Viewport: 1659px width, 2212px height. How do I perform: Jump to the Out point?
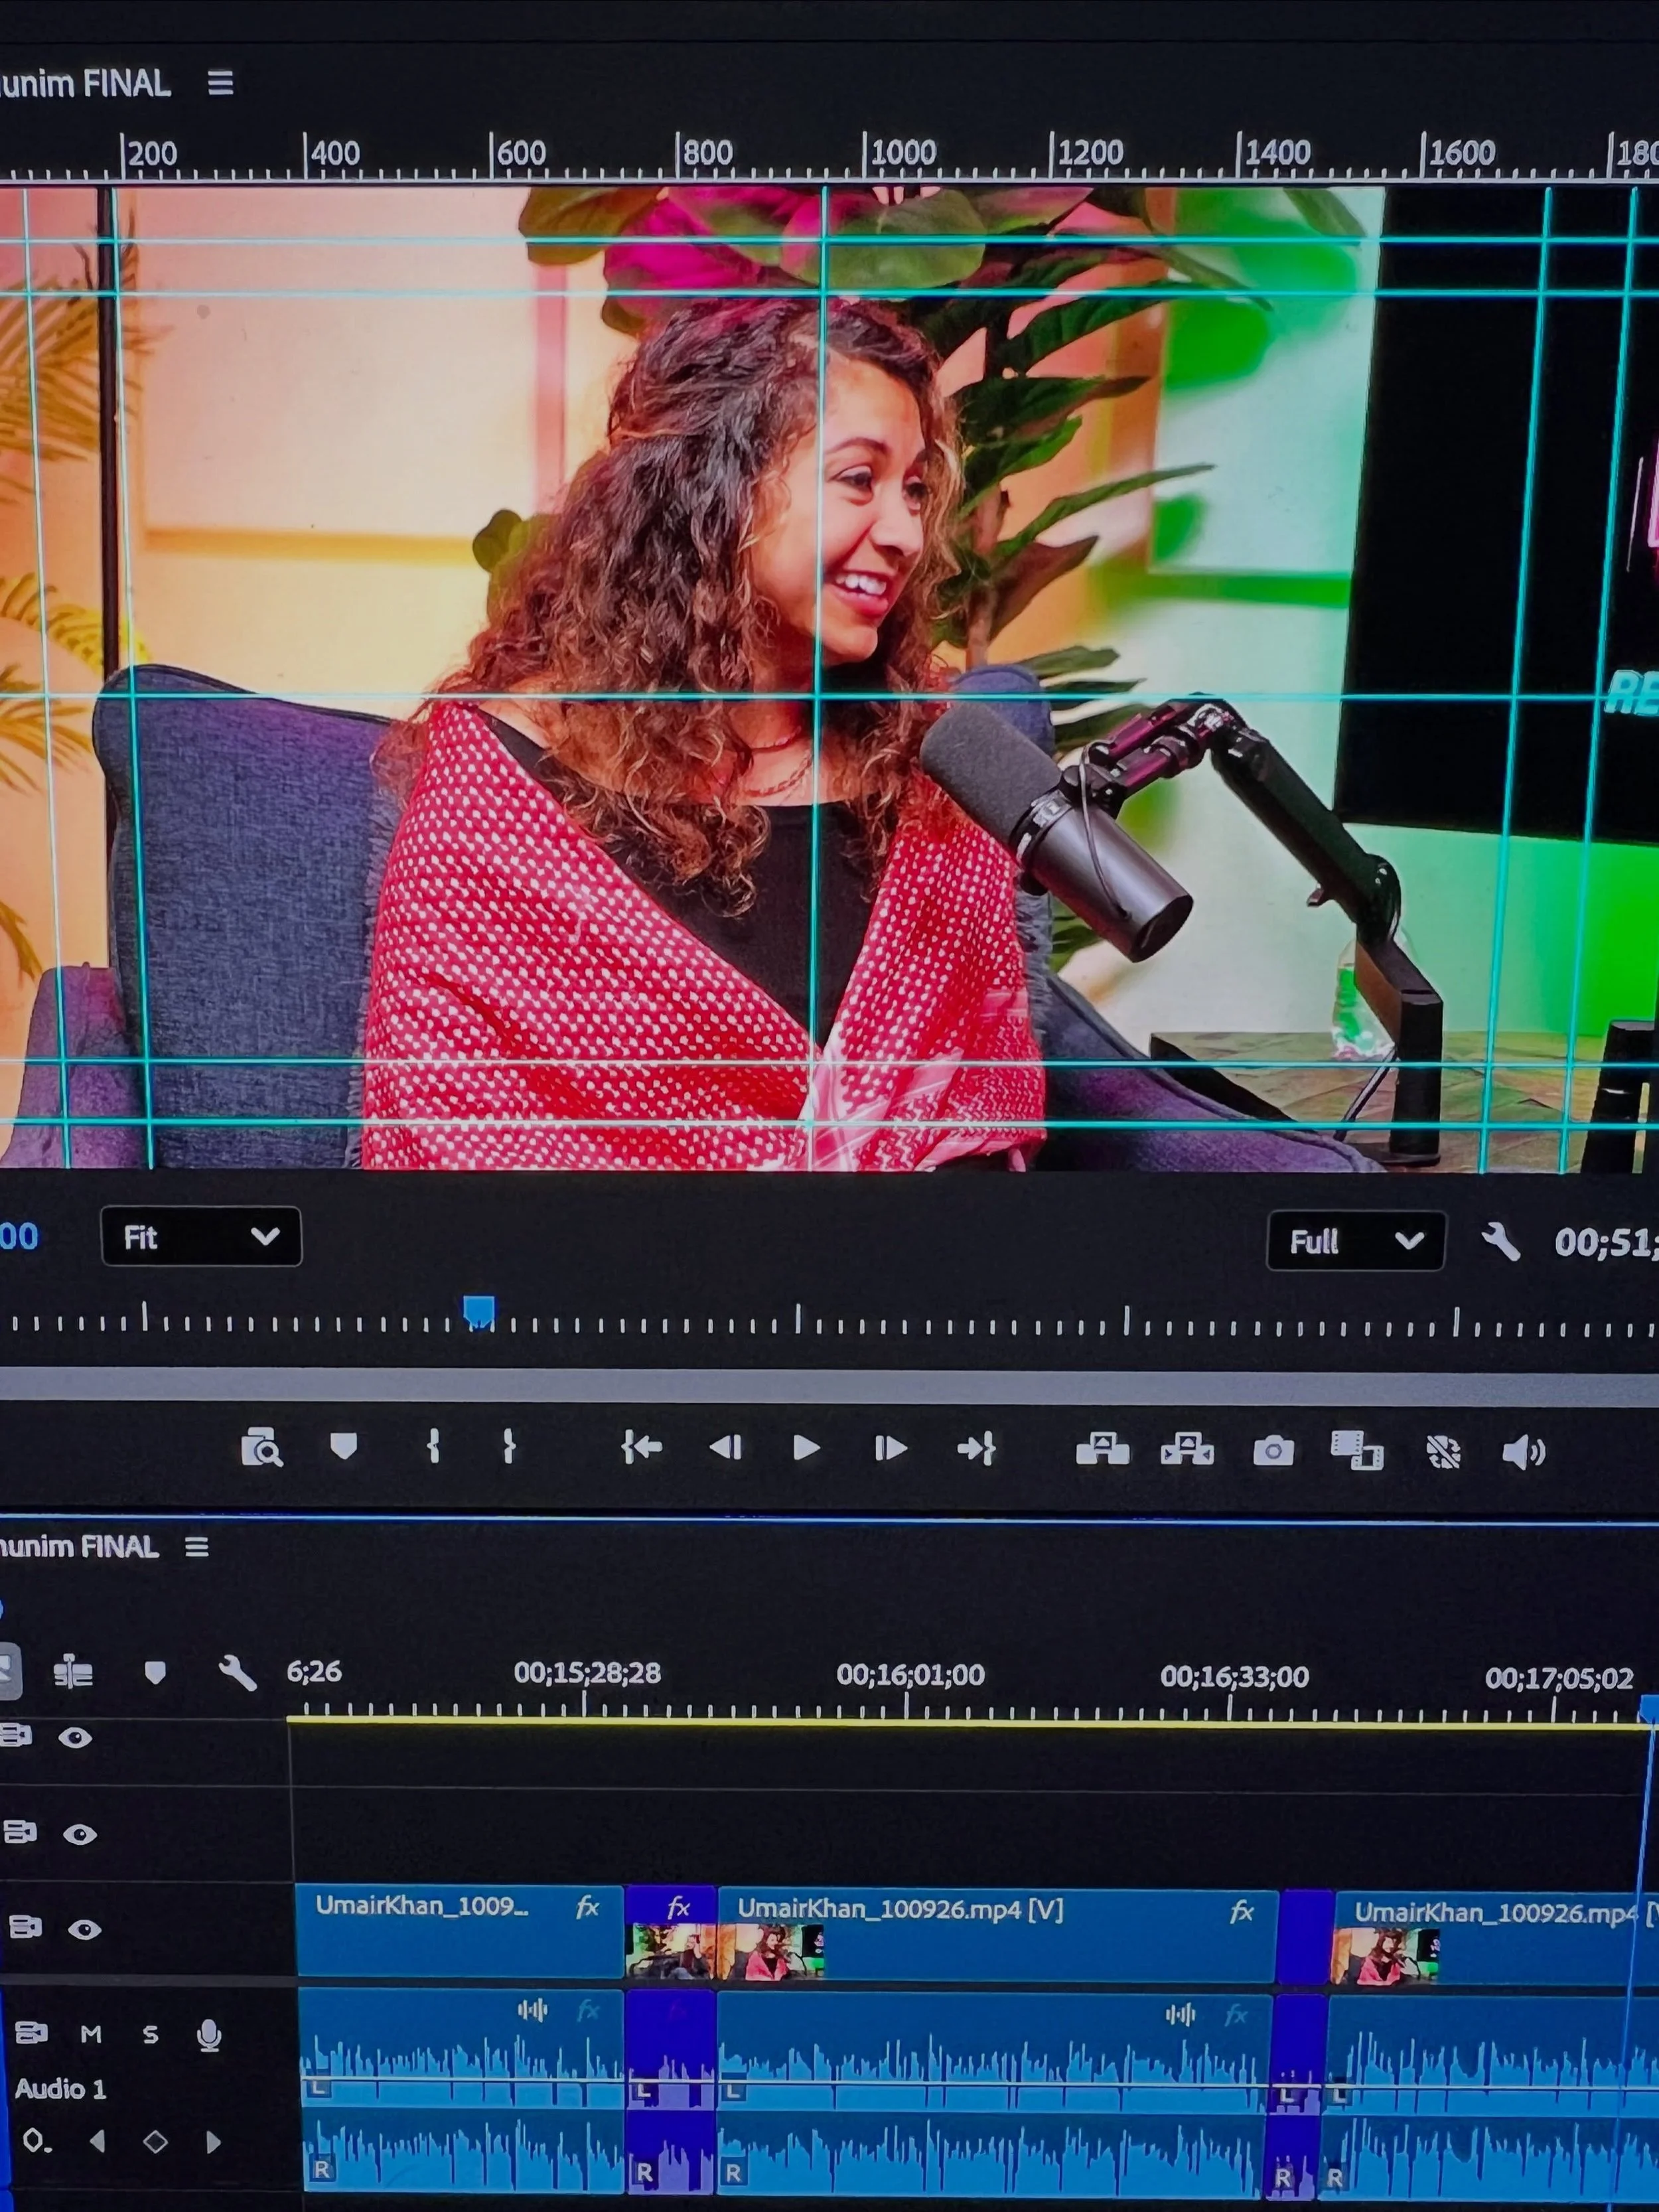976,1448
